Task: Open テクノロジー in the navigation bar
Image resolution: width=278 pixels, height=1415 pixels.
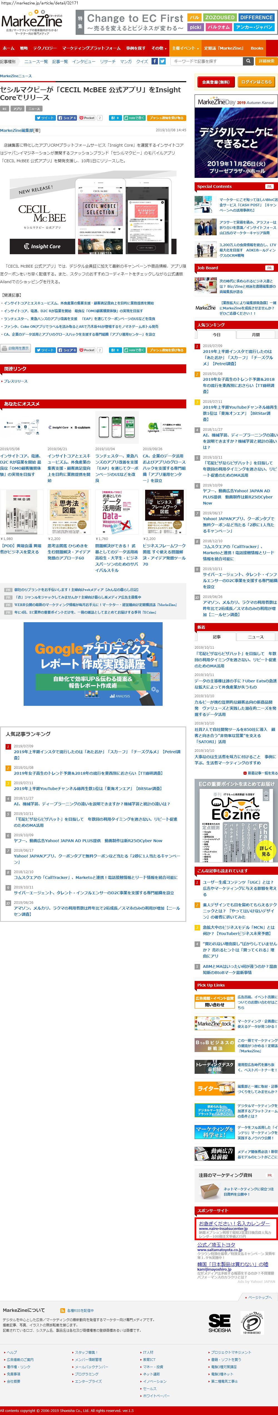Action: point(44,48)
